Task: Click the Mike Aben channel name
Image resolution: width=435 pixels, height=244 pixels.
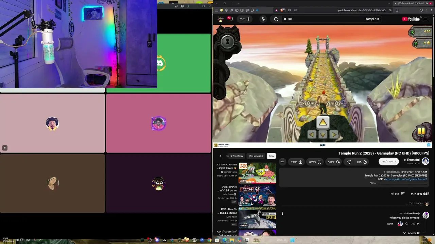Action: click(231, 217)
